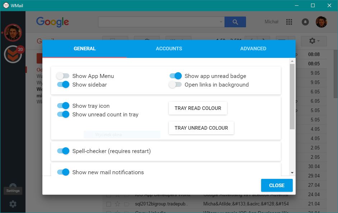
Task: Switch to the General tab
Action: point(84,49)
